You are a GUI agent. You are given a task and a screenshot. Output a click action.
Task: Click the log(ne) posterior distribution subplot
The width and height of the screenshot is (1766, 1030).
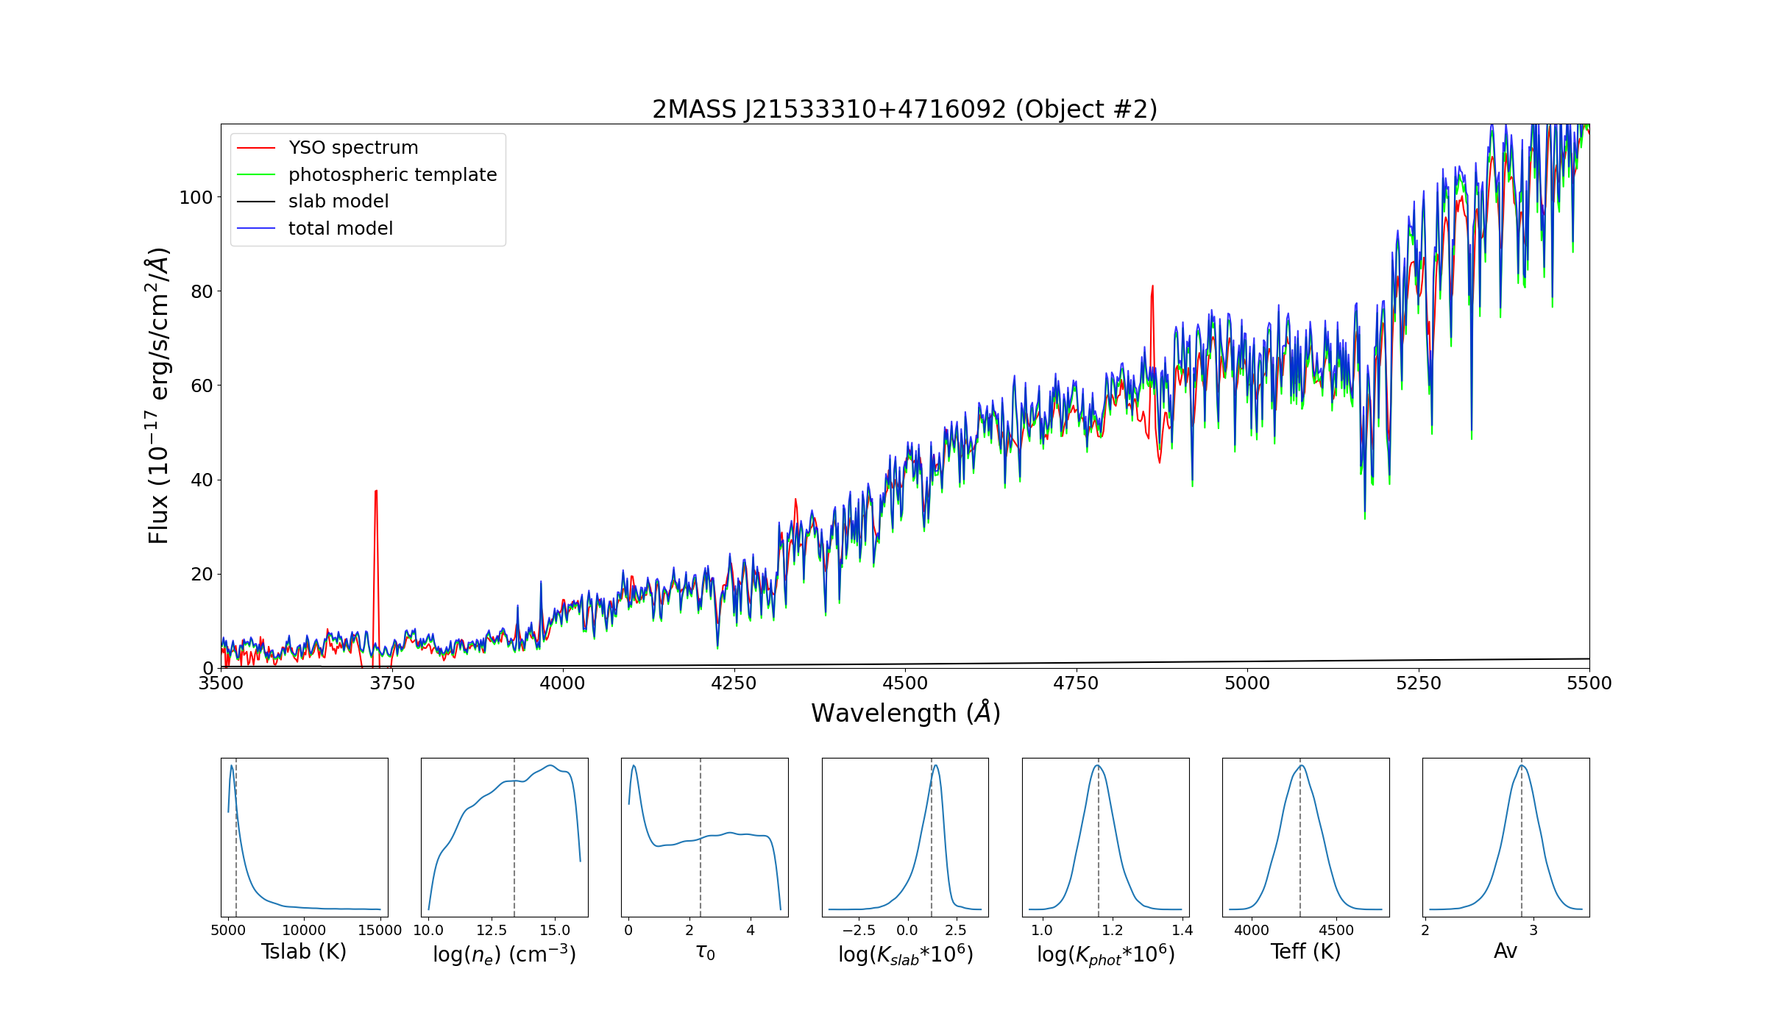505,837
